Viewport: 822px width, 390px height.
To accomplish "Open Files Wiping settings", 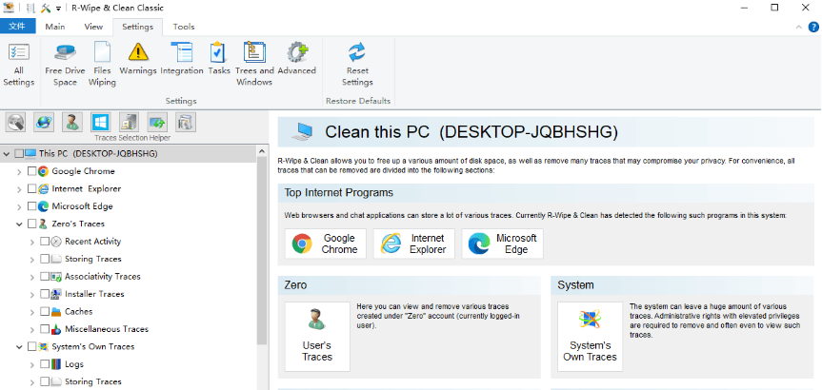I will point(102,66).
